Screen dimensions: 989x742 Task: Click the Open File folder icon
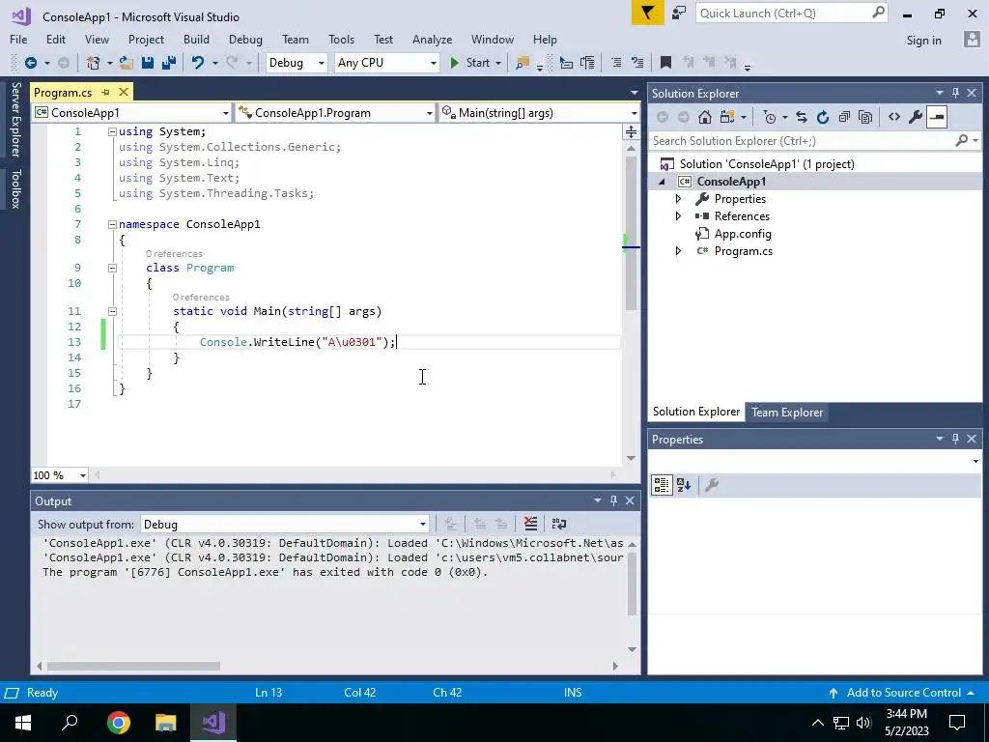click(127, 63)
